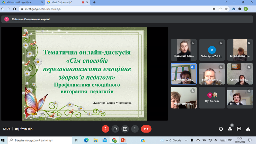Bookmark this page with star icon
This screenshot has width=256, height=144.
click(226, 9)
